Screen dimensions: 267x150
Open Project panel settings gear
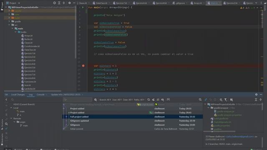point(70,3)
